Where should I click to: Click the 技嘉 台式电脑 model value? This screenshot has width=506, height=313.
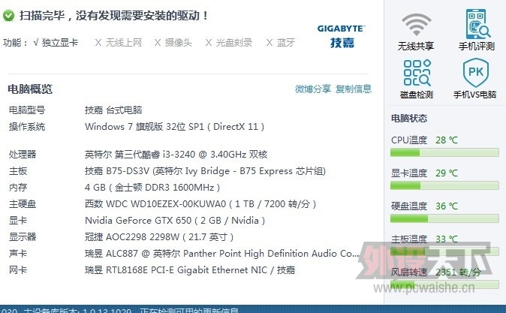[113, 110]
